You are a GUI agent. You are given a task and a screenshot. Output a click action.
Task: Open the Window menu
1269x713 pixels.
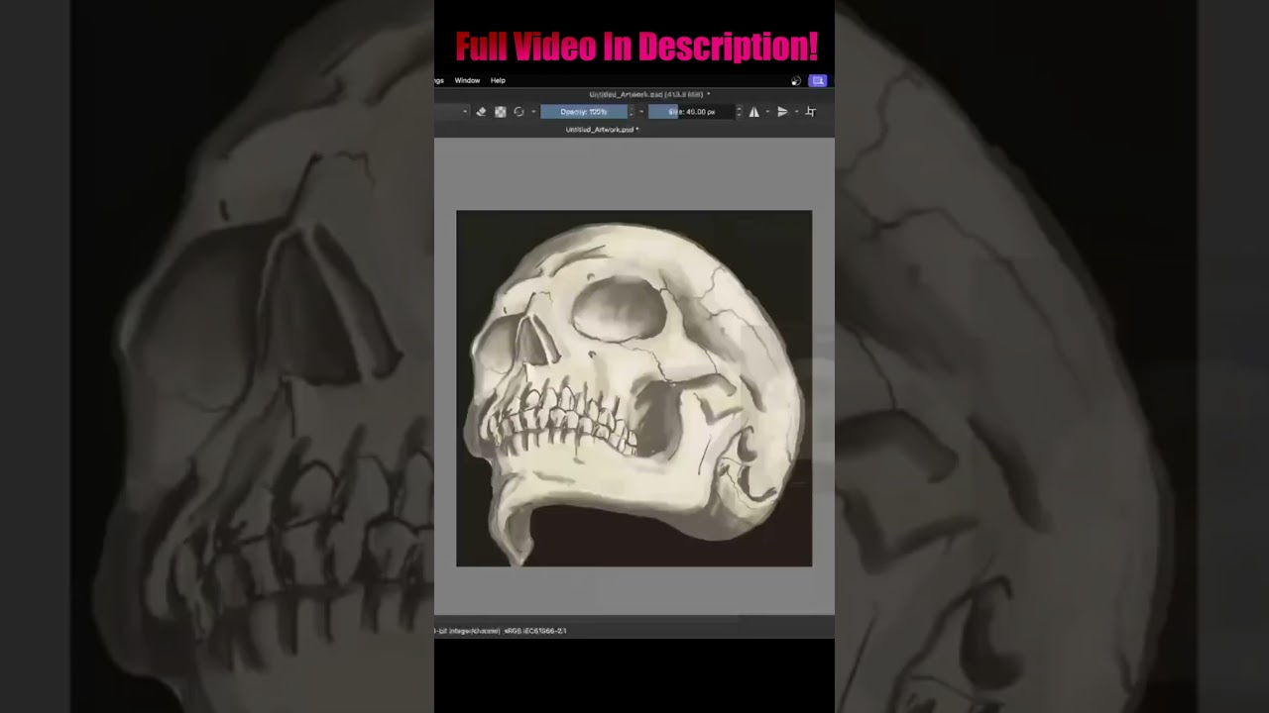pyautogui.click(x=467, y=80)
